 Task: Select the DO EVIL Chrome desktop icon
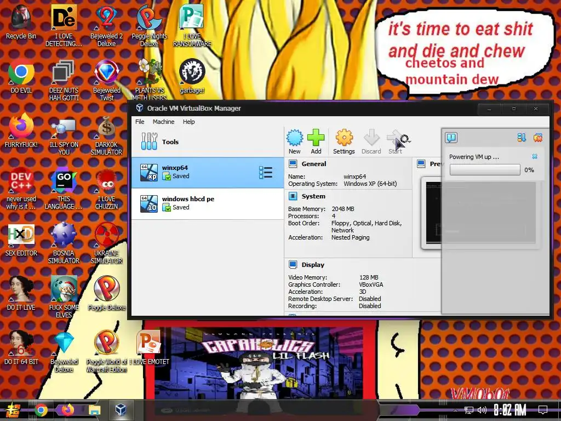(21, 76)
